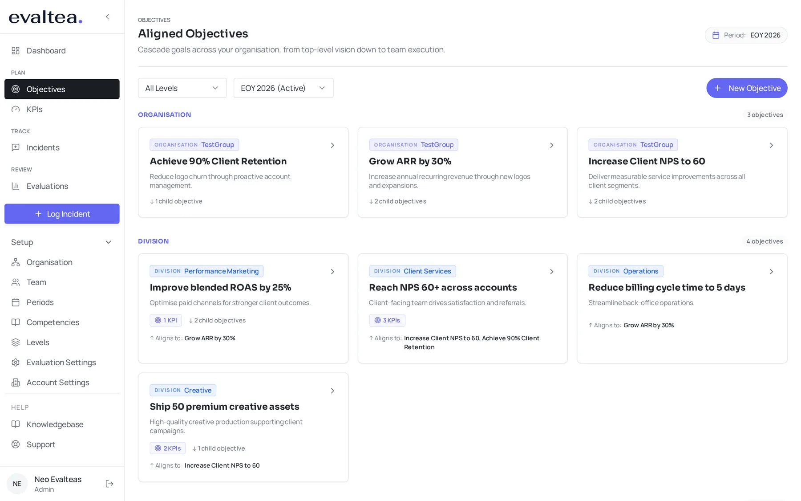Click the KPIs gauge icon
The image size is (801, 501).
[16, 110]
